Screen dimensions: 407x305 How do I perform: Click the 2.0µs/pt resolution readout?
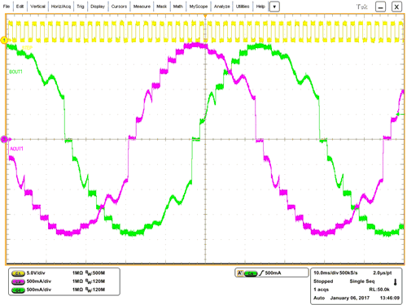(x=382, y=272)
